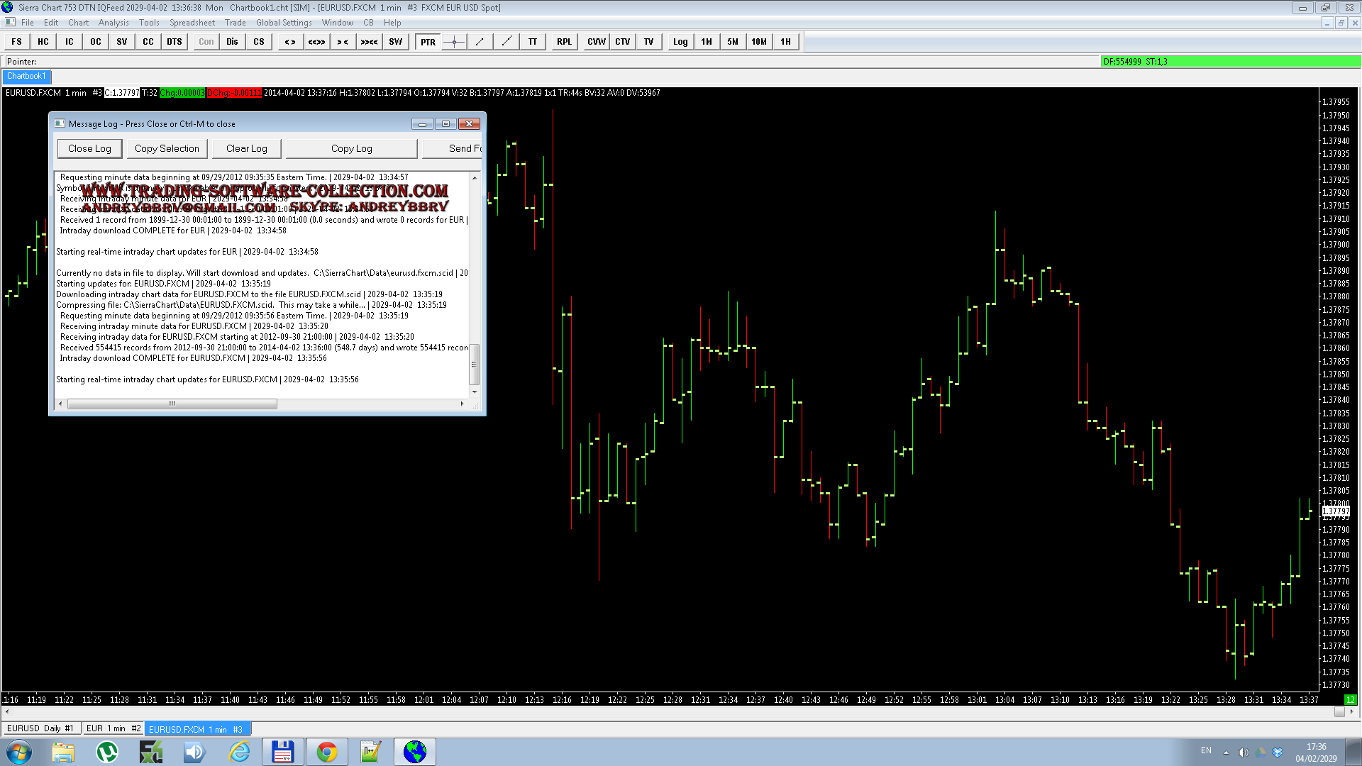Choose the line drawing tool
The image size is (1362, 766).
480,42
